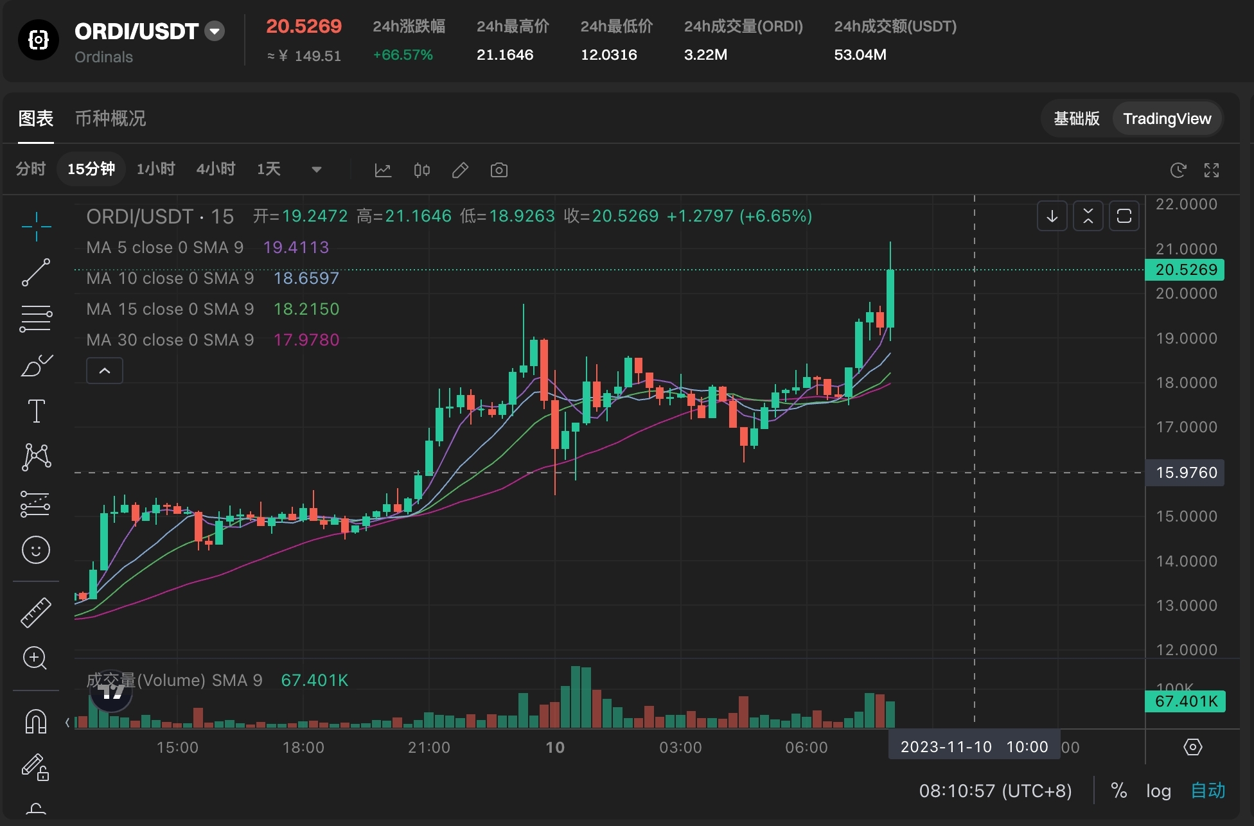Select the ruler measure tool
1254x826 pixels.
[36, 612]
